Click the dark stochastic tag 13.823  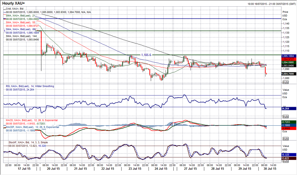point(289,158)
